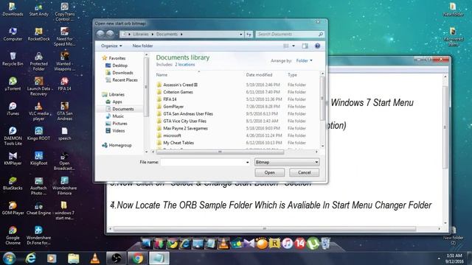Image resolution: width=472 pixels, height=265 pixels.
Task: Open VLC media player desktop icon
Action: point(39,111)
